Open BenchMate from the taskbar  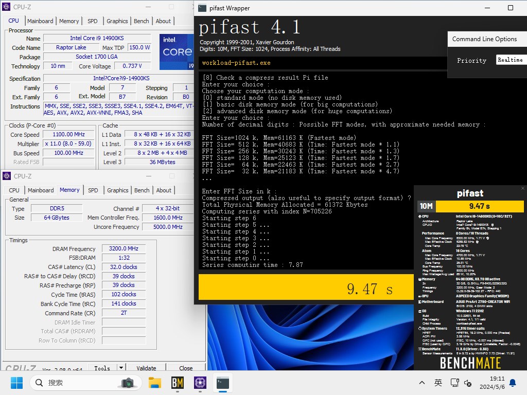point(178,383)
